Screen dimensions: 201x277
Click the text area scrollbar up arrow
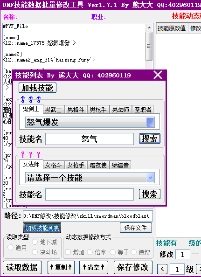(x=149, y=28)
